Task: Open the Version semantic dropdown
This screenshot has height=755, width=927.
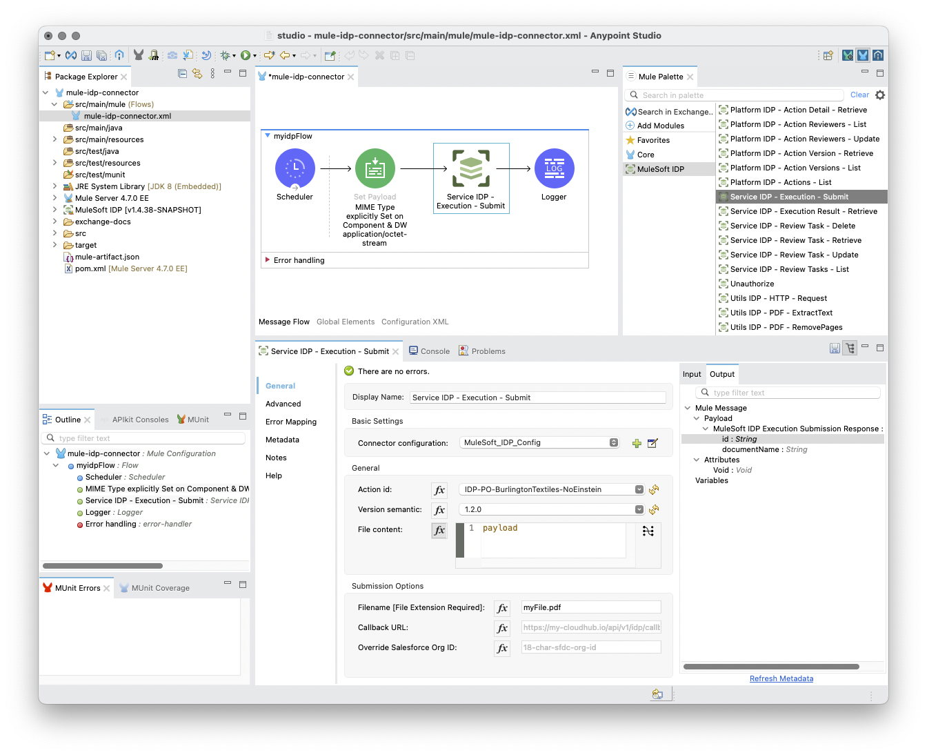Action: [x=639, y=509]
